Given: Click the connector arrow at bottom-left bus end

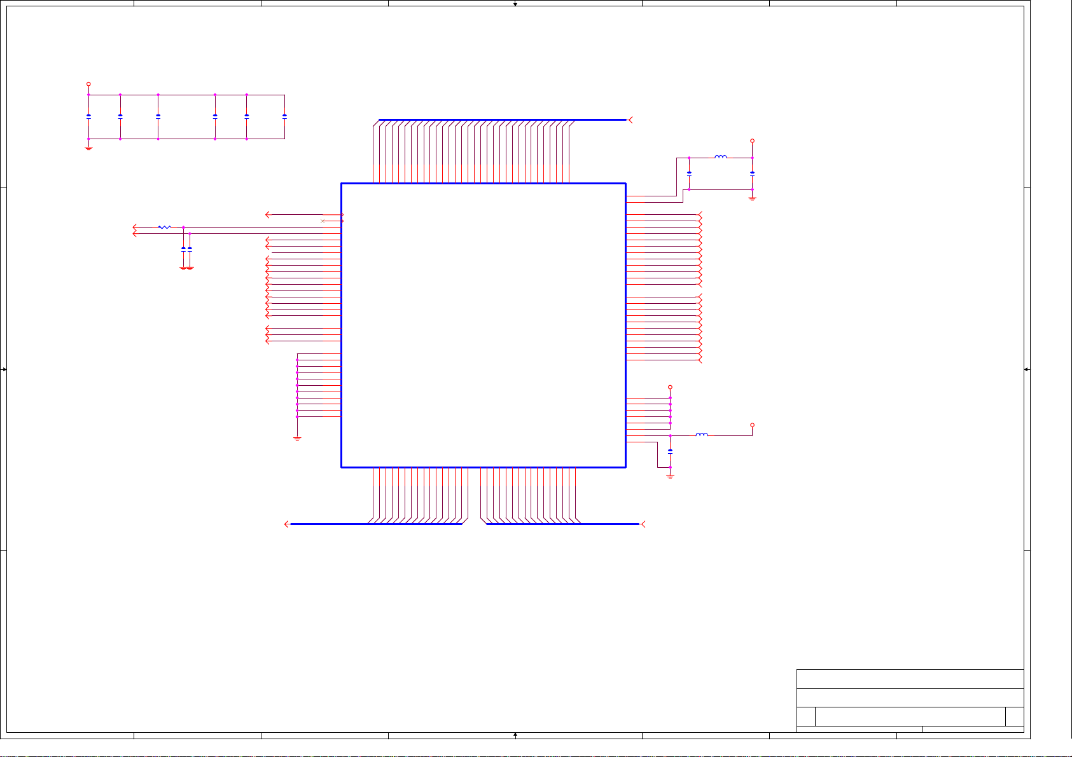Looking at the screenshot, I should (x=287, y=524).
